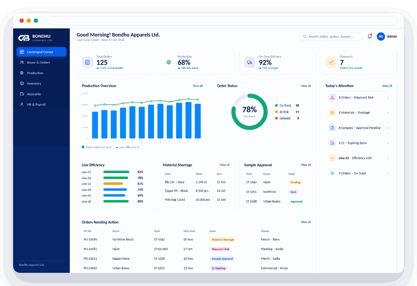Screen dimensions: 417x286
Task: Open Buyer & Orders in sidebar
Action: [41, 63]
